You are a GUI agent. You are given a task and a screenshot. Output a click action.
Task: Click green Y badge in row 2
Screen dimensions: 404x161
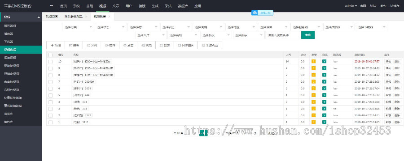324,115
